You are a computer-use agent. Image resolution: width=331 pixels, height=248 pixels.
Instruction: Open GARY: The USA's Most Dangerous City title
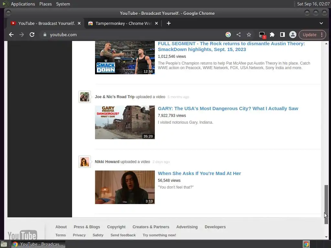[x=228, y=108]
